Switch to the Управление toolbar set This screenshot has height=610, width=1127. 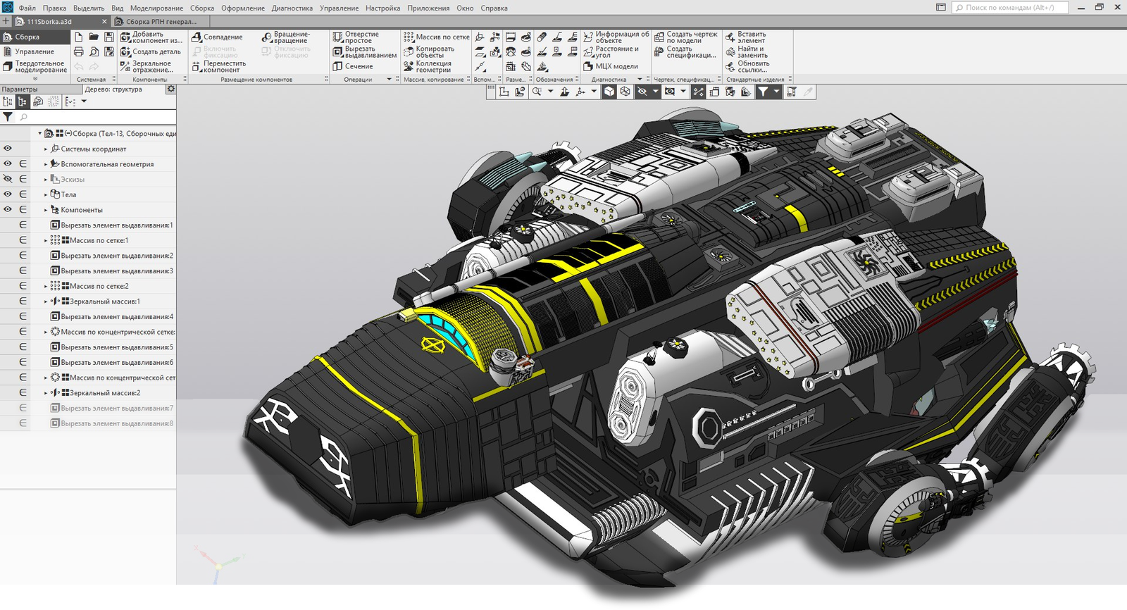pyautogui.click(x=34, y=51)
